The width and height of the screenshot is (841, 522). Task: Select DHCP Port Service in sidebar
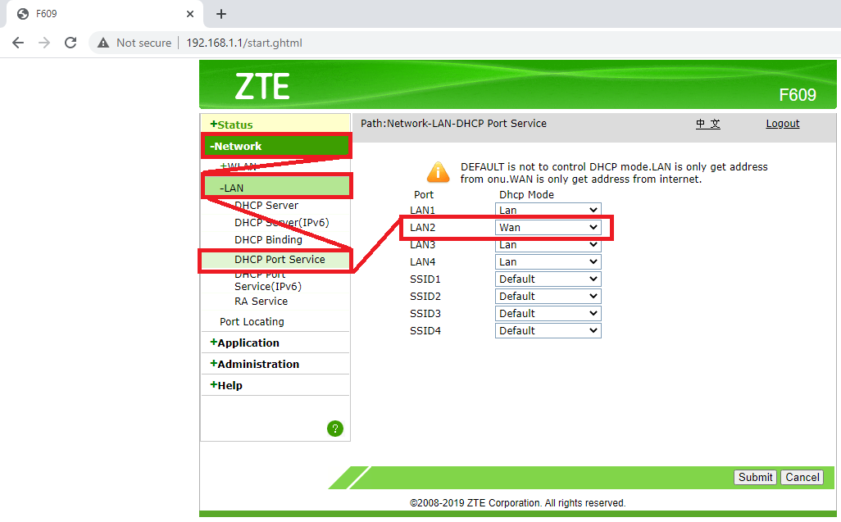pyautogui.click(x=281, y=260)
